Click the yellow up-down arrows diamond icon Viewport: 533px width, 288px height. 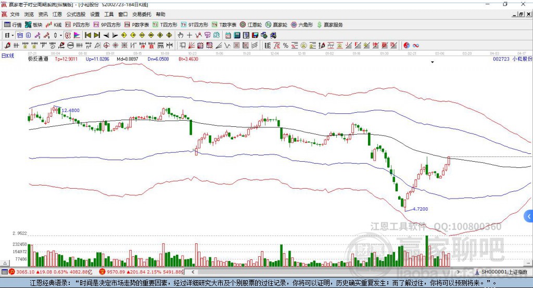tap(169, 35)
